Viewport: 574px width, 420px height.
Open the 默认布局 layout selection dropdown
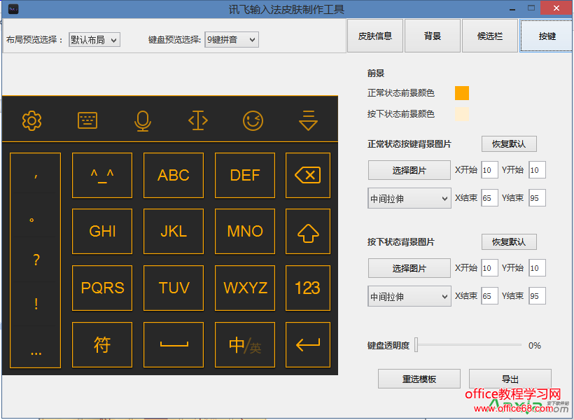pyautogui.click(x=94, y=40)
